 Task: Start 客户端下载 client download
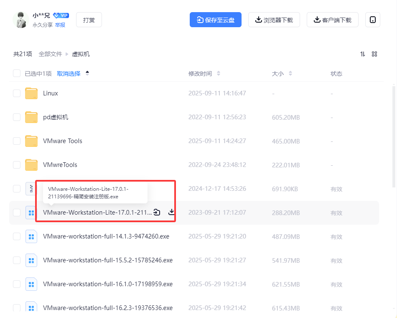click(333, 20)
